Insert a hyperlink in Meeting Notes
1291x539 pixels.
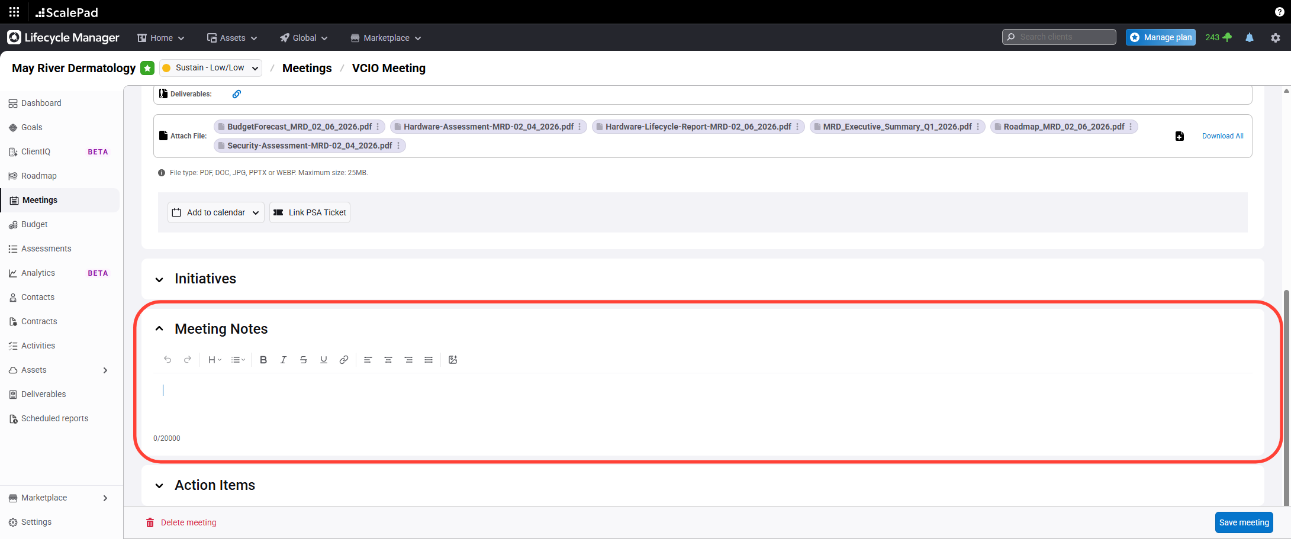(344, 360)
